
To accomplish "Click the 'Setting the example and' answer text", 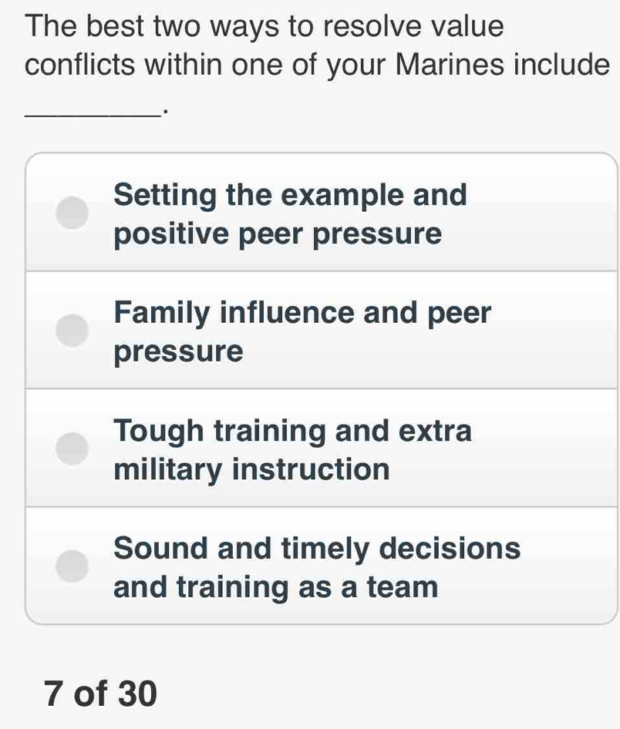I will pyautogui.click(x=290, y=195).
